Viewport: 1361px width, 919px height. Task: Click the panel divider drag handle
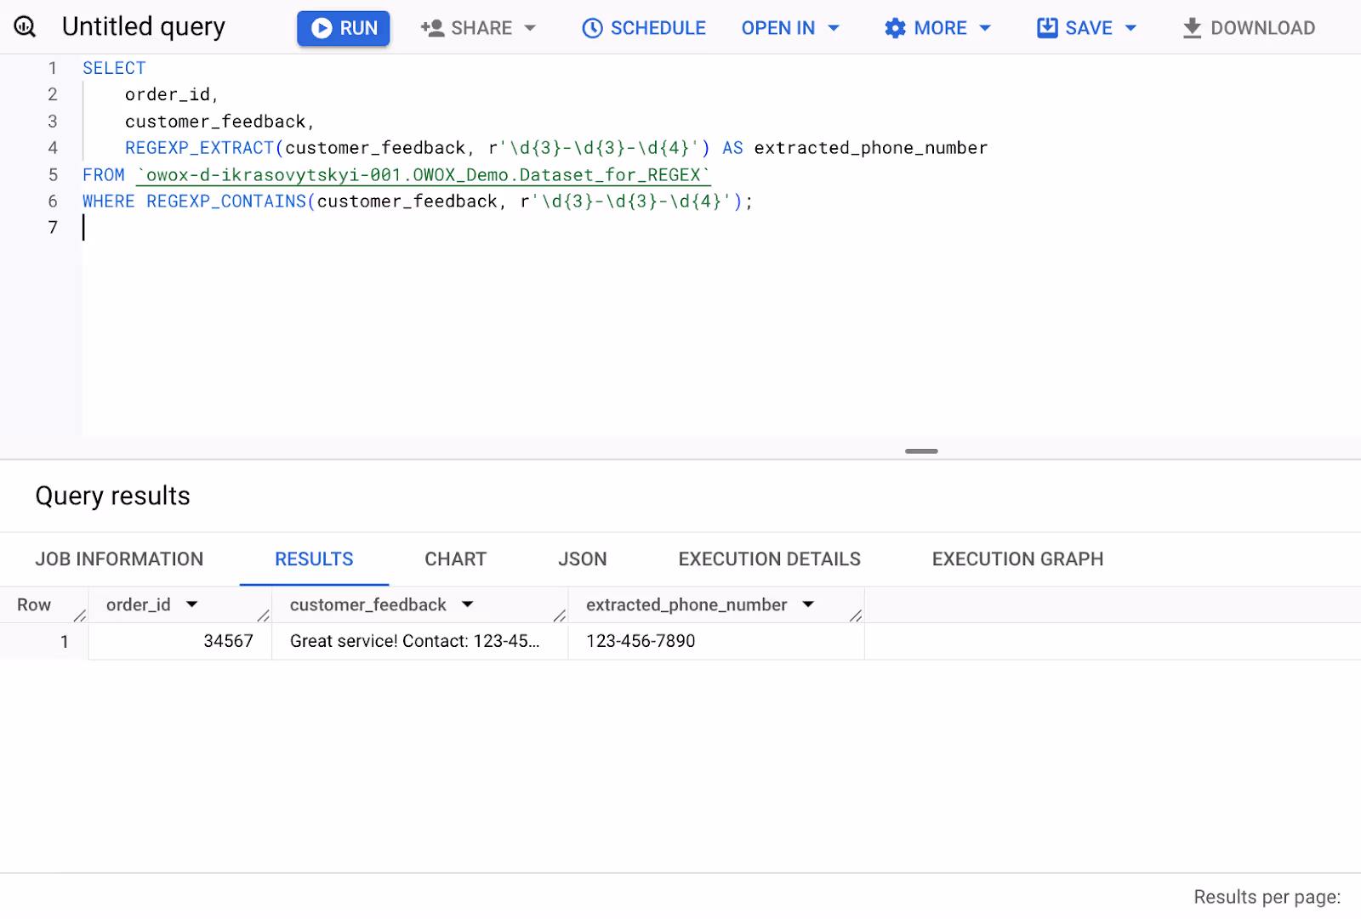tap(921, 451)
